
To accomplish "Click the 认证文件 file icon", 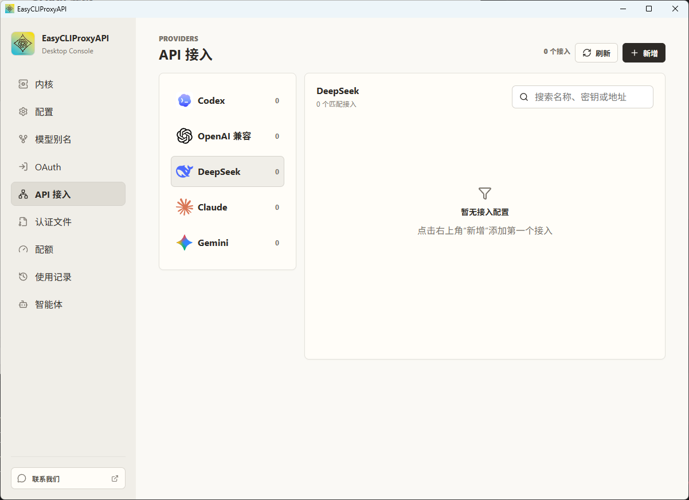I will pyautogui.click(x=23, y=222).
